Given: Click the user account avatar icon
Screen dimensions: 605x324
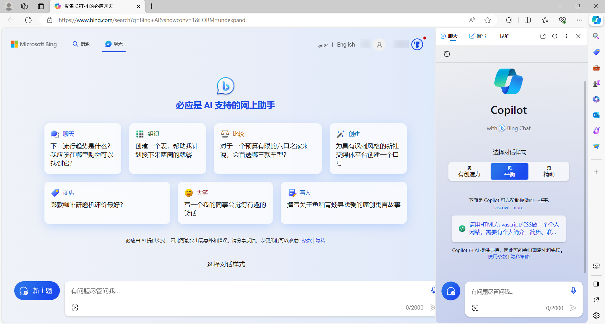Looking at the screenshot, I should pos(379,45).
